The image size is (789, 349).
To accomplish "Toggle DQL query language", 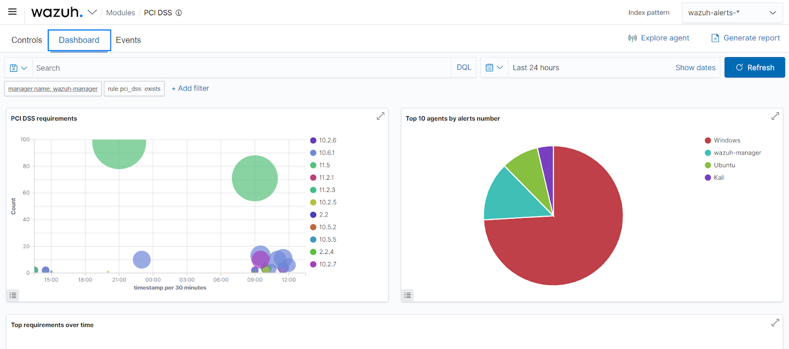I will [464, 67].
